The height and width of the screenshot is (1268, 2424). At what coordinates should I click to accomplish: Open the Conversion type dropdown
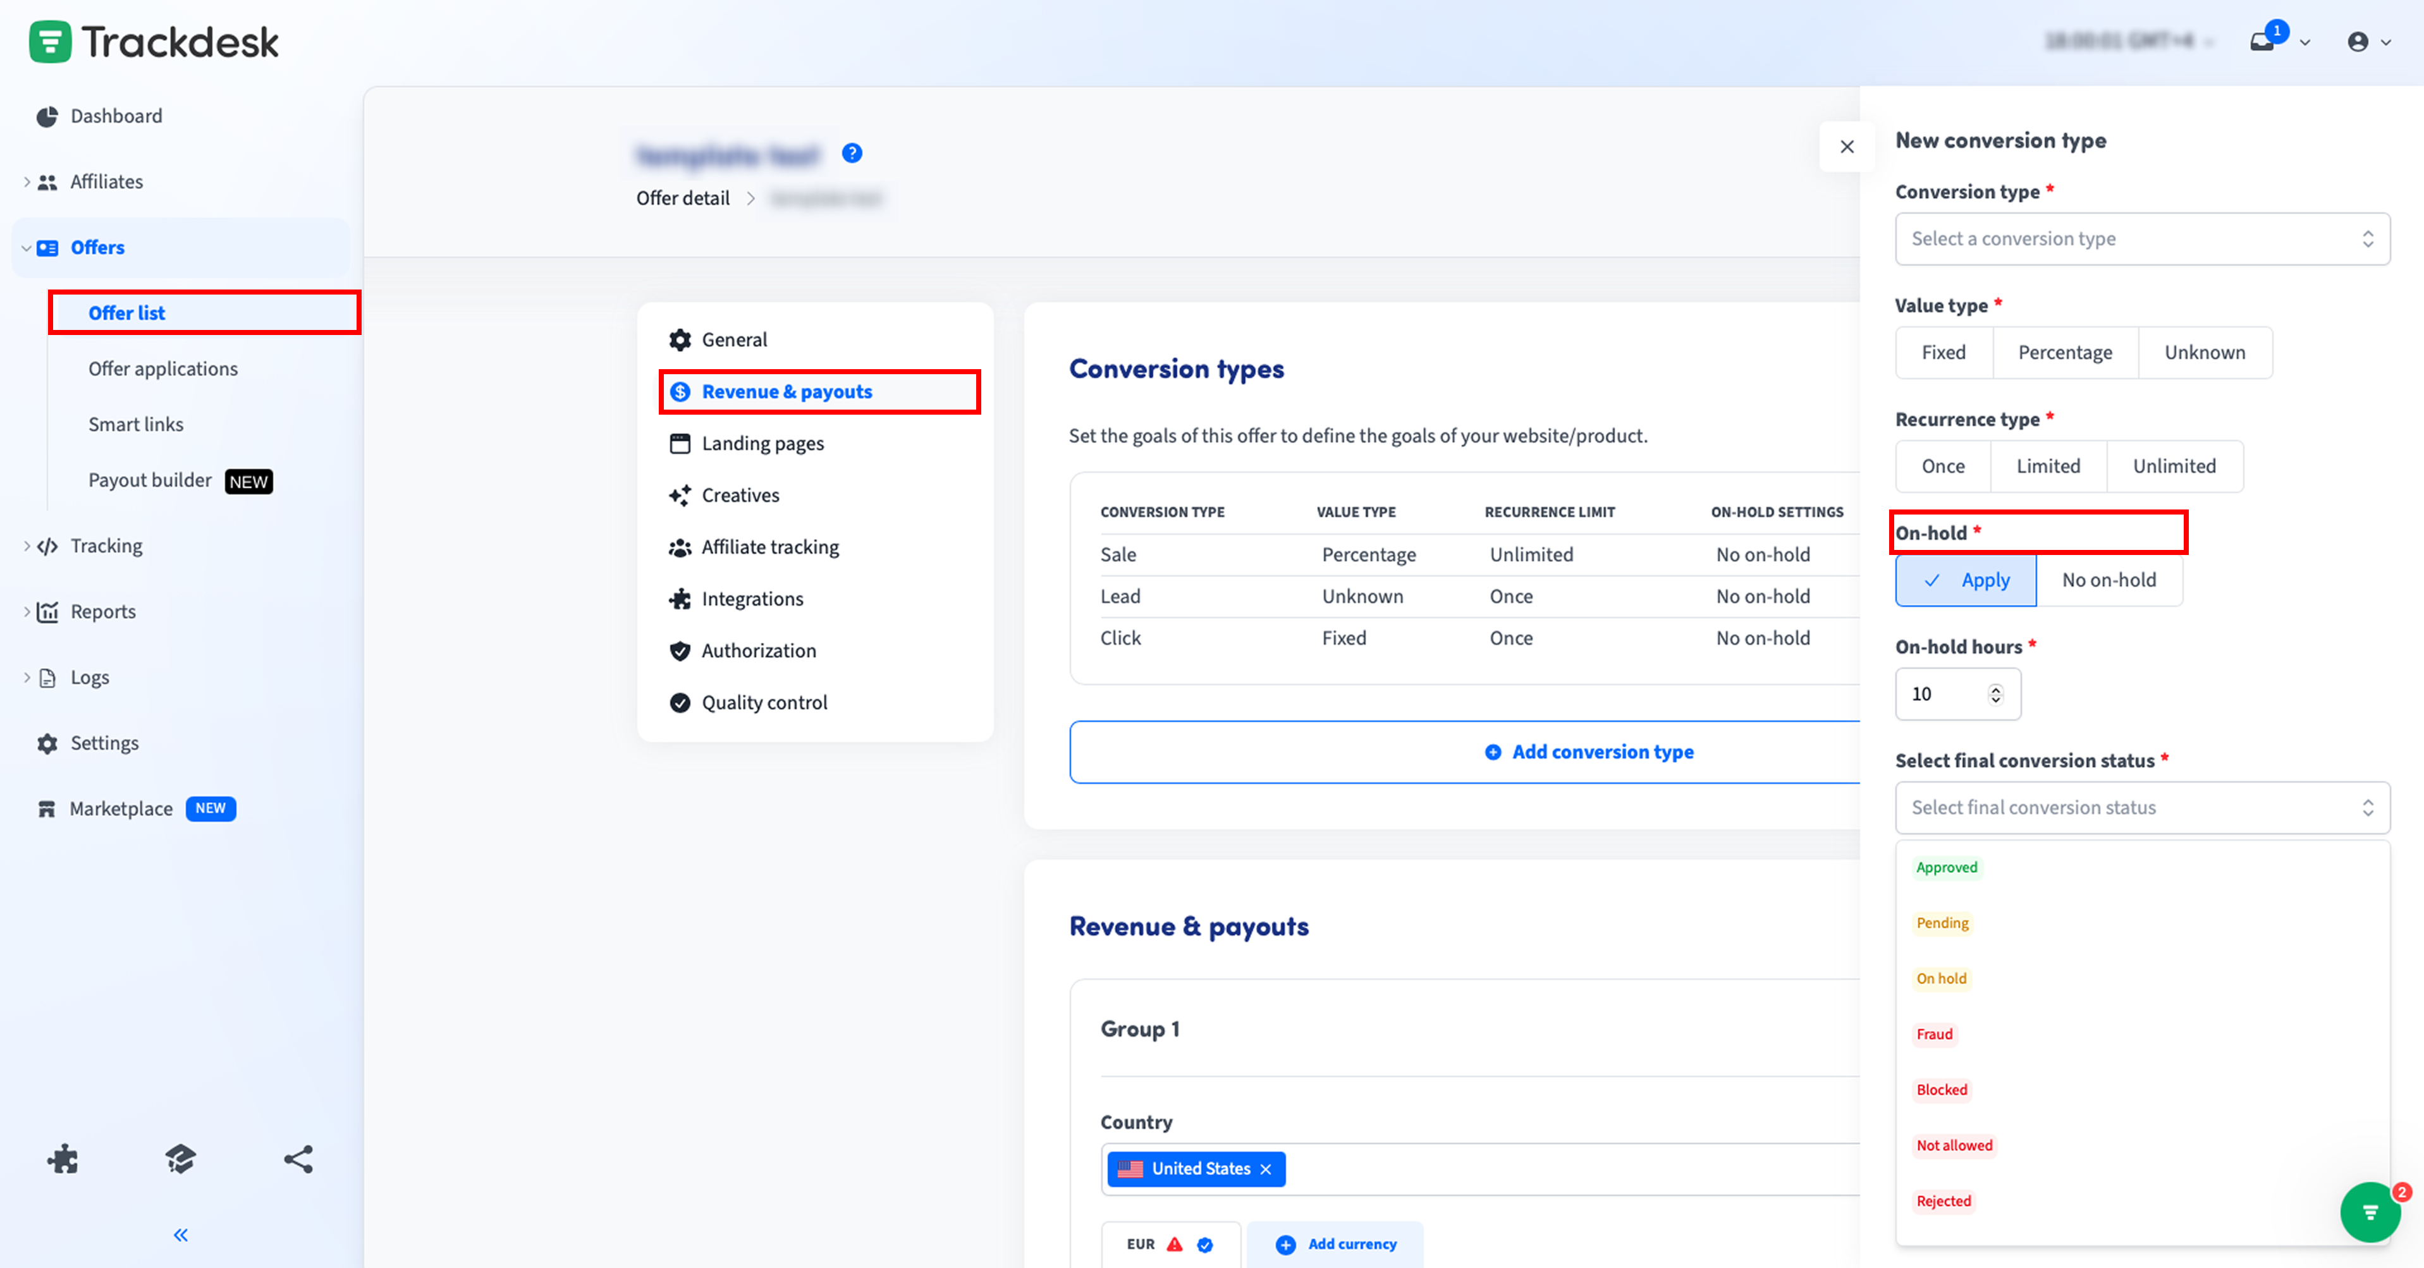click(x=2141, y=239)
